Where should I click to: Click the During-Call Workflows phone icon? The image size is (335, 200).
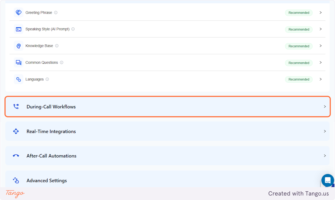coord(16,106)
